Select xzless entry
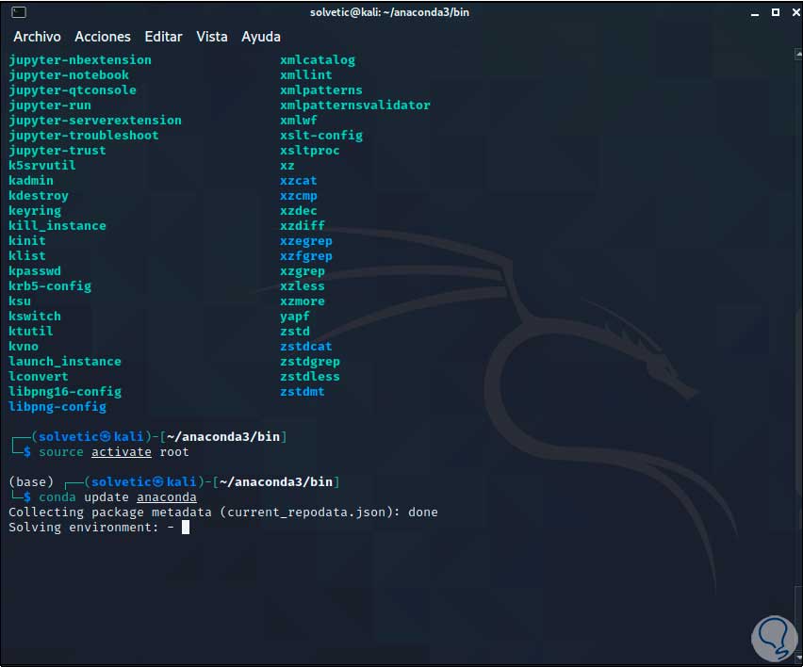This screenshot has width=803, height=667. point(303,286)
